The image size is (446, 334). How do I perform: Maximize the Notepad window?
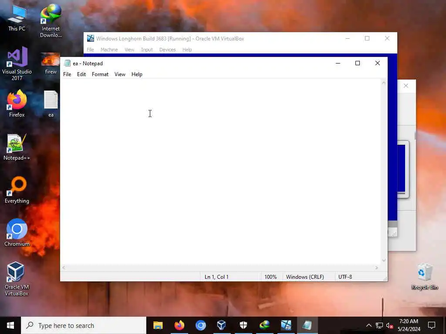tap(358, 63)
